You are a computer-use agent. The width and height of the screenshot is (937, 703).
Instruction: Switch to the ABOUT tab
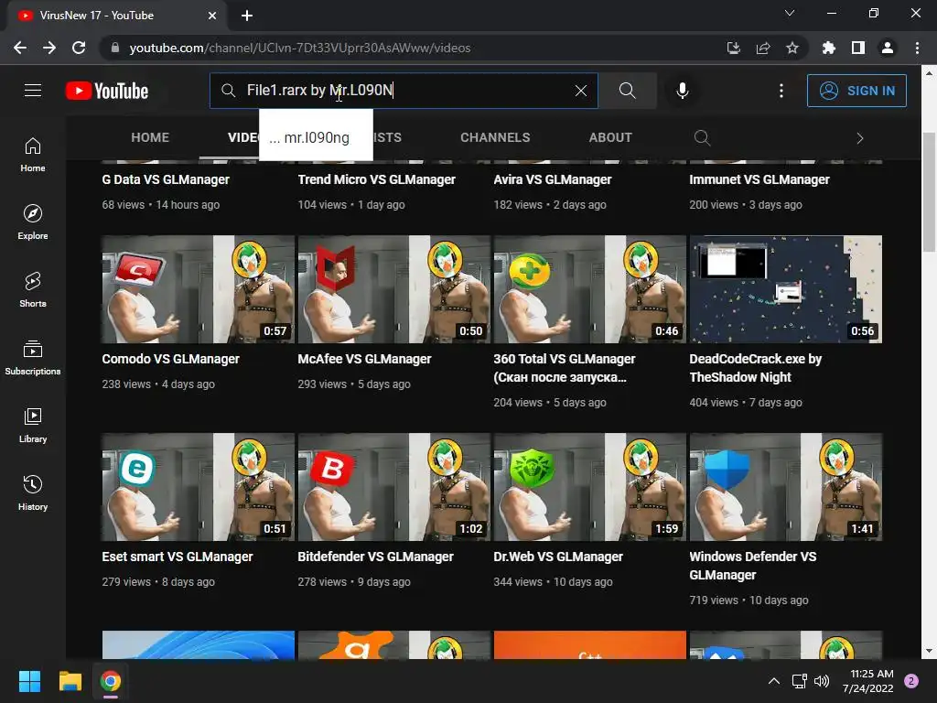610,137
